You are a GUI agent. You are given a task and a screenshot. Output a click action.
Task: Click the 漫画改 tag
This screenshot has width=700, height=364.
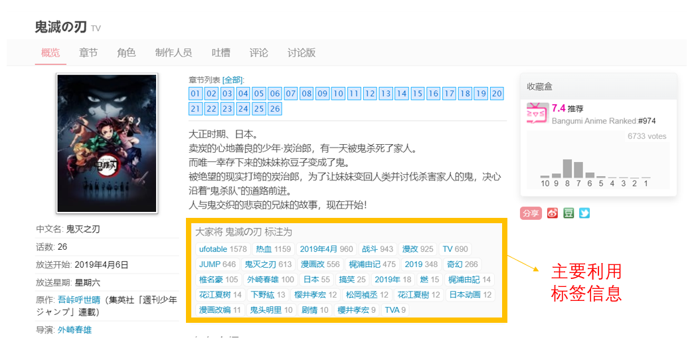tap(320, 264)
